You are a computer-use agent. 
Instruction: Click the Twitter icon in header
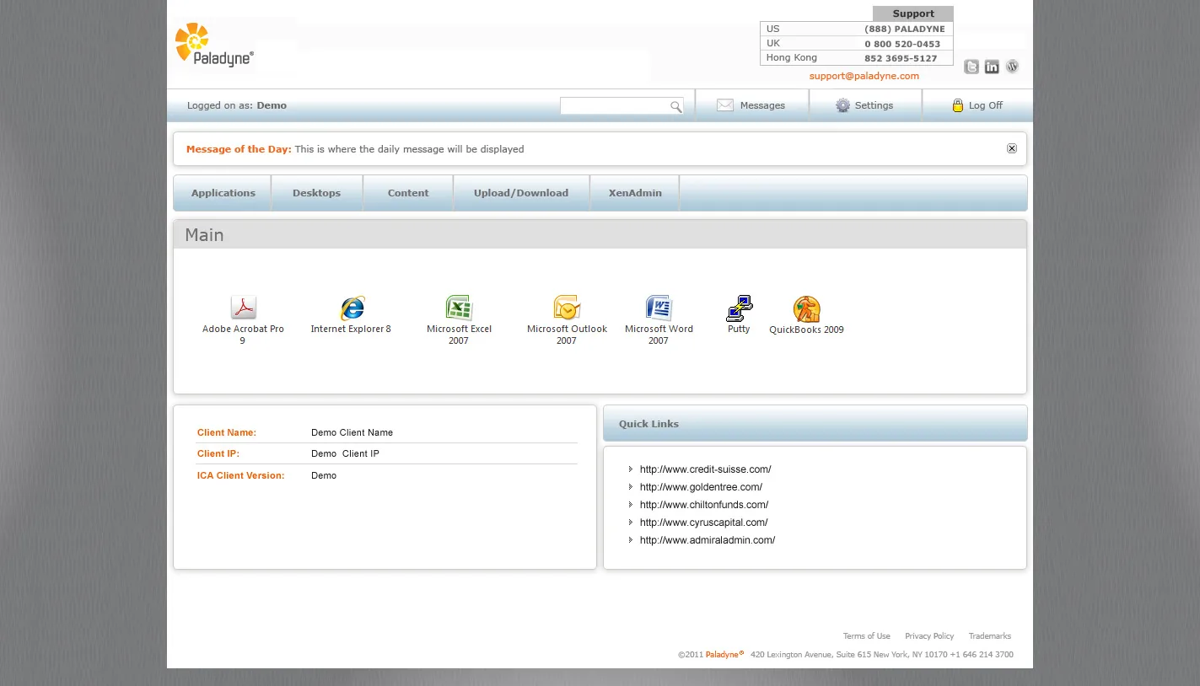pos(971,67)
